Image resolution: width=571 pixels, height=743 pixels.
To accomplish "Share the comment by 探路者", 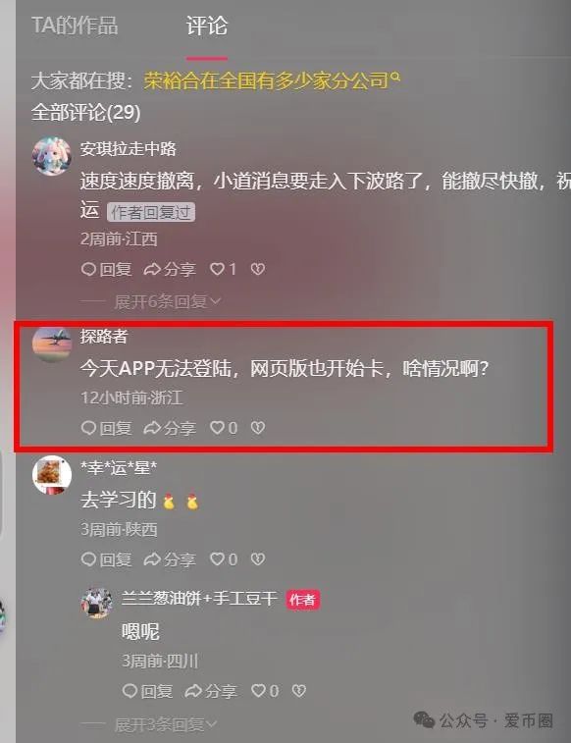I will pyautogui.click(x=170, y=428).
